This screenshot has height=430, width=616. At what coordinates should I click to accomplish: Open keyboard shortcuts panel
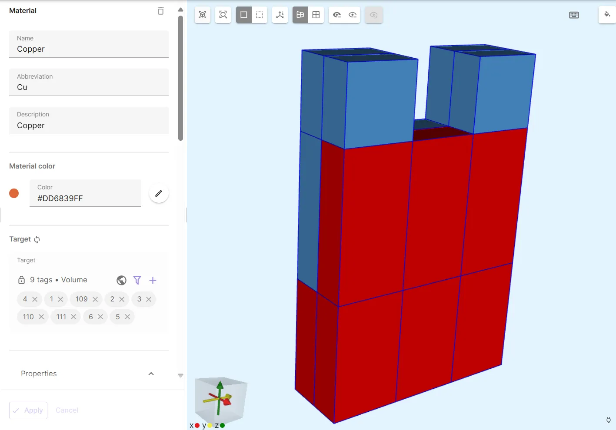click(x=574, y=15)
